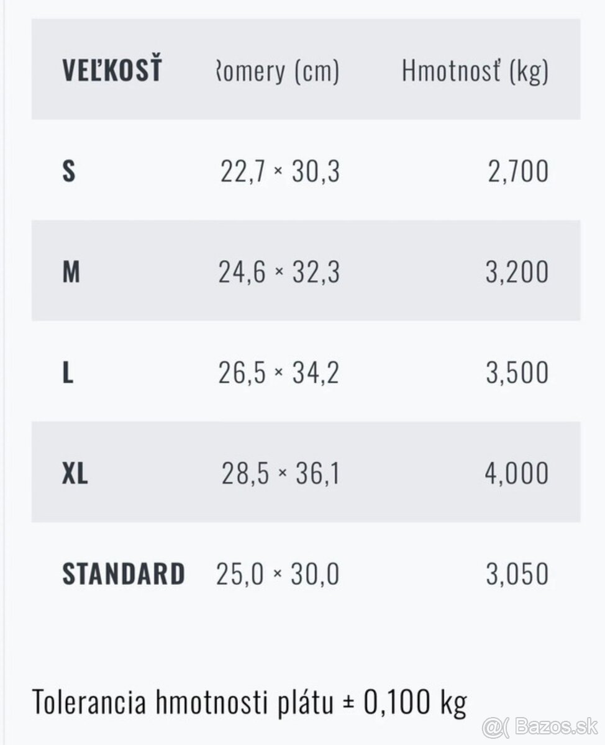Click the 2,700 weight value
The image size is (605, 745).
(519, 171)
